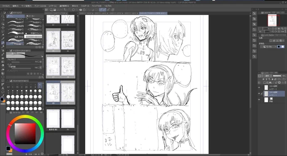Hide レイヤー 1 with its eye icon
This screenshot has height=156, width=287.
[x=259, y=94]
